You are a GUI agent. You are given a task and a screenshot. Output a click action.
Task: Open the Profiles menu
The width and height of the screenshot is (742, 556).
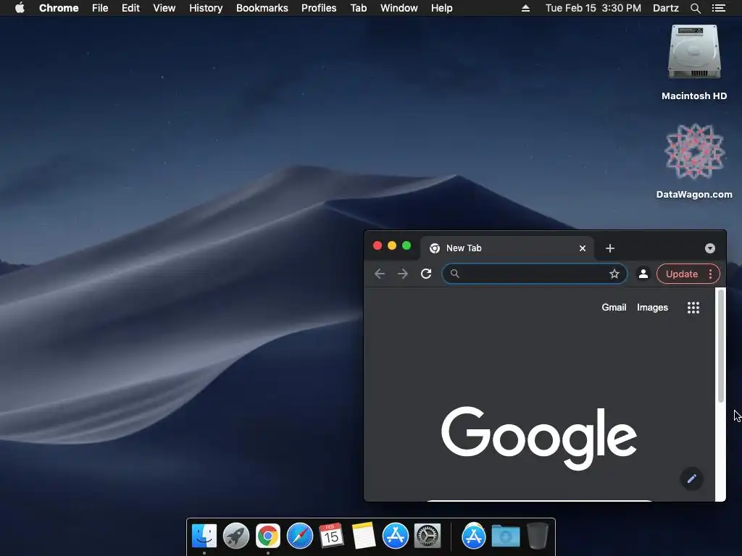point(319,8)
